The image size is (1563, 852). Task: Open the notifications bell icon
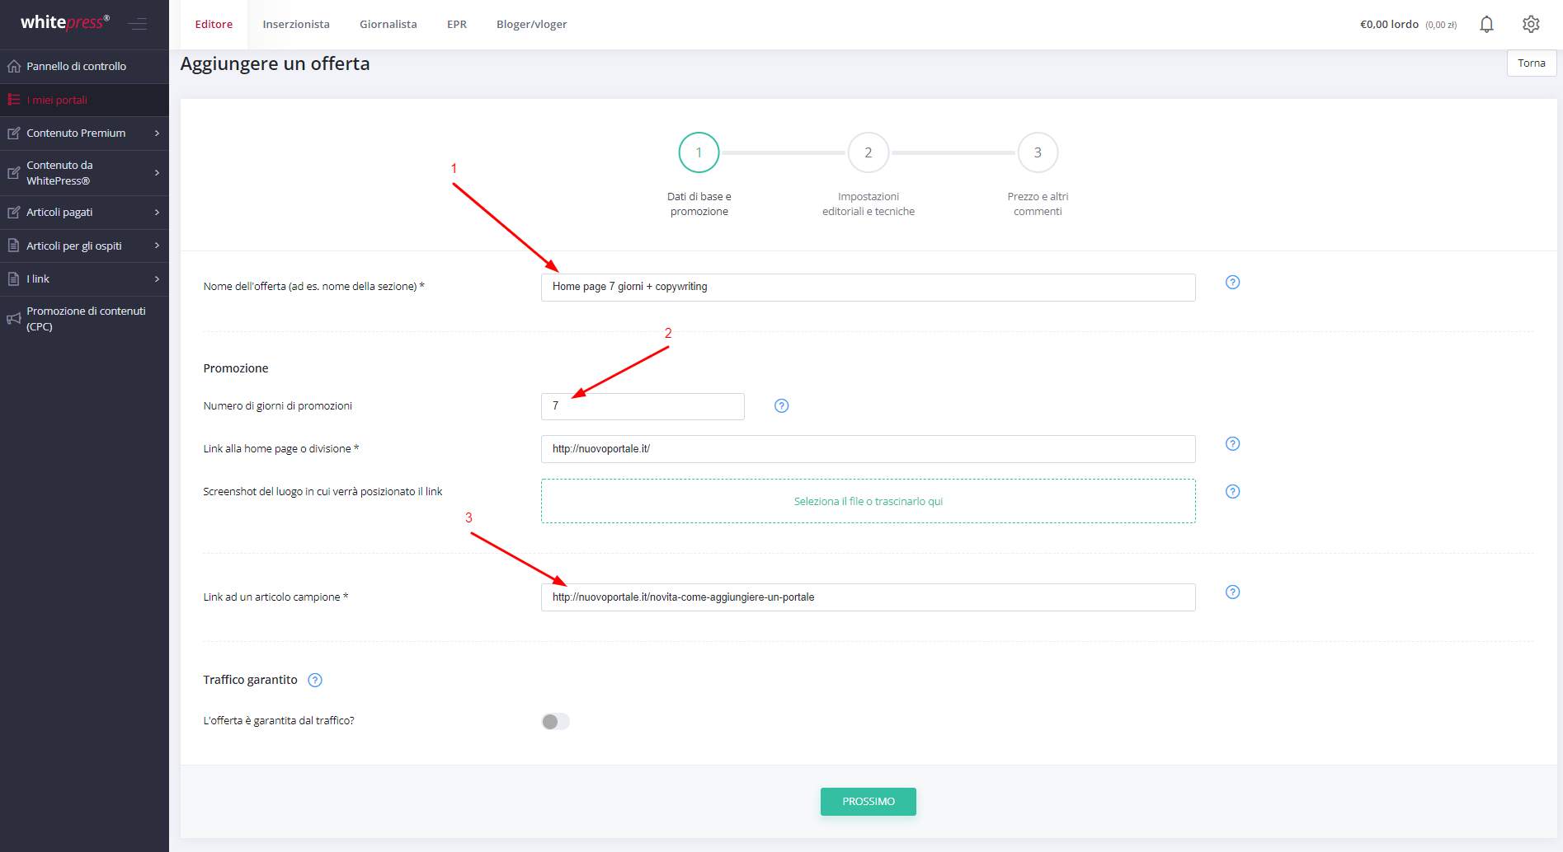(1486, 25)
